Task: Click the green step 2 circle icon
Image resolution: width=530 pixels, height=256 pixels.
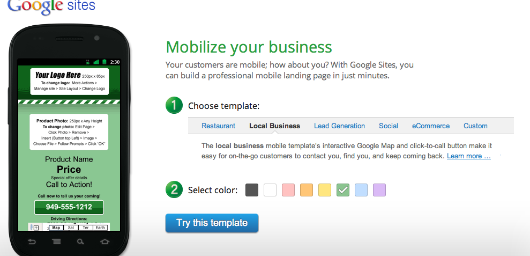Action: click(174, 189)
